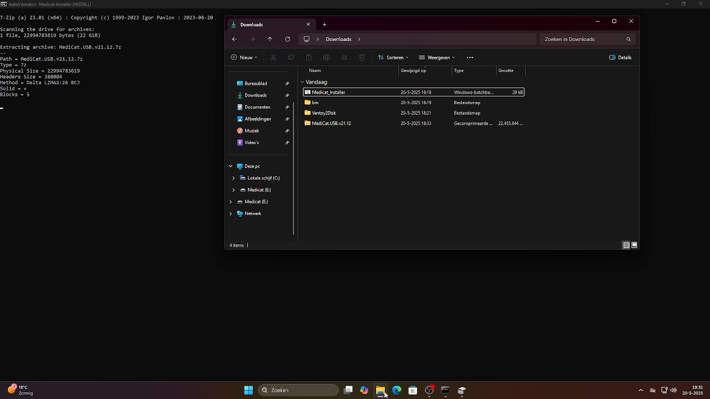Refresh the Downloads folder view
Viewport: 710px width, 399px height.
pos(287,39)
